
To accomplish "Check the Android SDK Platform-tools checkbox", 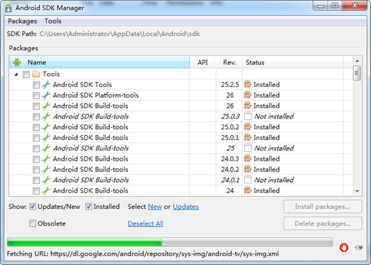I will 36,96.
